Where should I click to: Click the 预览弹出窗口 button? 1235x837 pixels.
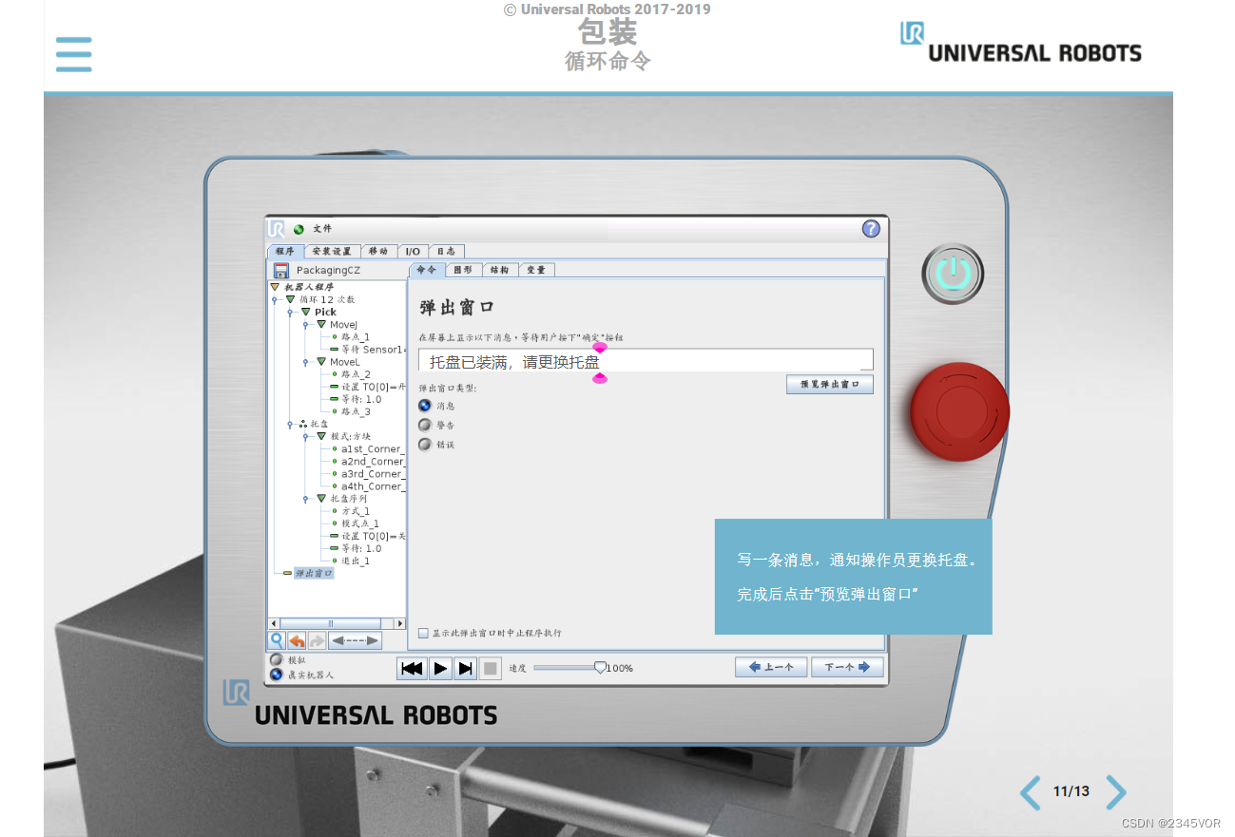(830, 385)
